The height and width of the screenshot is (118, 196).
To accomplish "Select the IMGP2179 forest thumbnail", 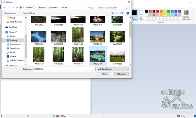I will click(39, 54).
